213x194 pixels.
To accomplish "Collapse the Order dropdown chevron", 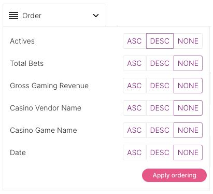I will coord(96,16).
